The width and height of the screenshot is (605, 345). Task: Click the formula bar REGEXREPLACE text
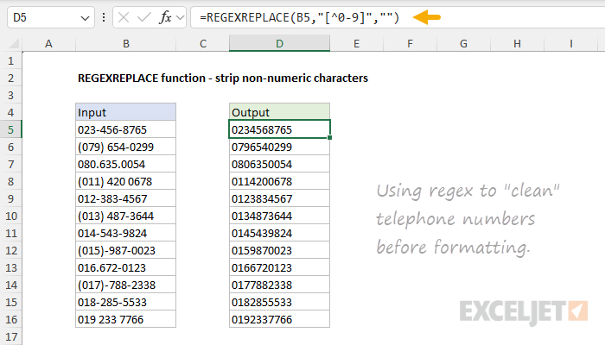299,17
